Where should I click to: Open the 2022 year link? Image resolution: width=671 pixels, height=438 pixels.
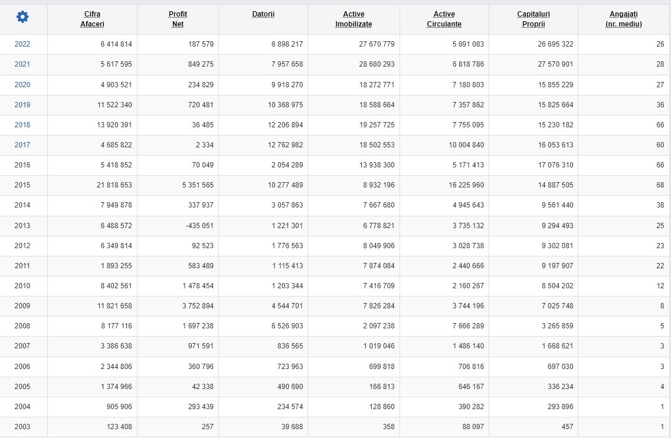pyautogui.click(x=22, y=44)
